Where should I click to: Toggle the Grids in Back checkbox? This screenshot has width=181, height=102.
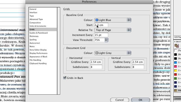point(65,78)
